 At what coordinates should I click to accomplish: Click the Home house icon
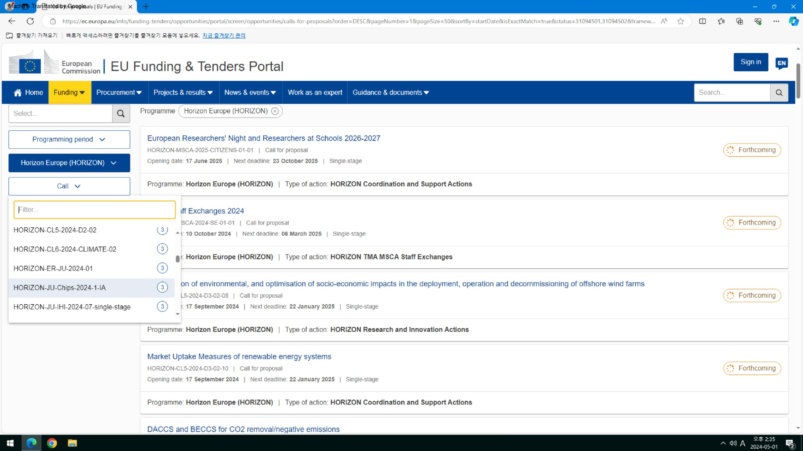pos(18,93)
